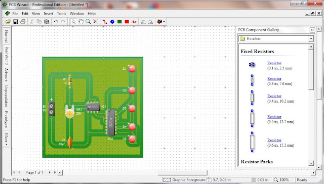Click the Print toolbar icon
Image resolution: width=324 pixels, height=184 pixels.
(x=23, y=21)
